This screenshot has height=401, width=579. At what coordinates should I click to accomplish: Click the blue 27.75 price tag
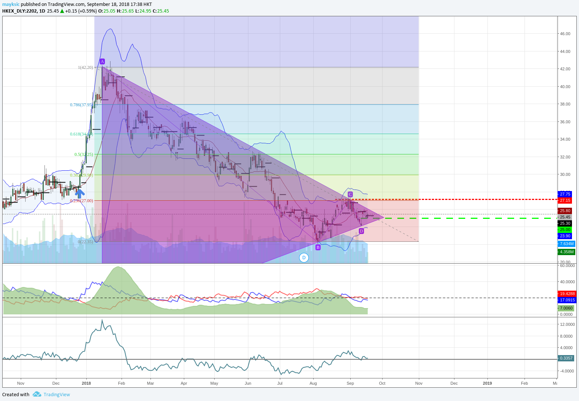[x=565, y=194]
